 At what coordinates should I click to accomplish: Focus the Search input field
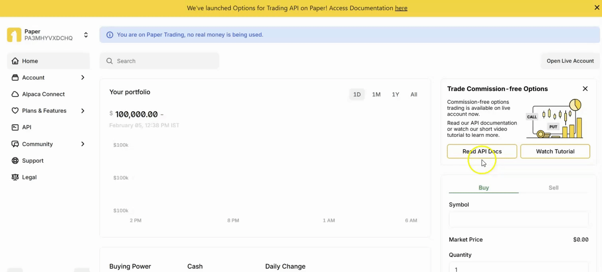click(x=159, y=61)
